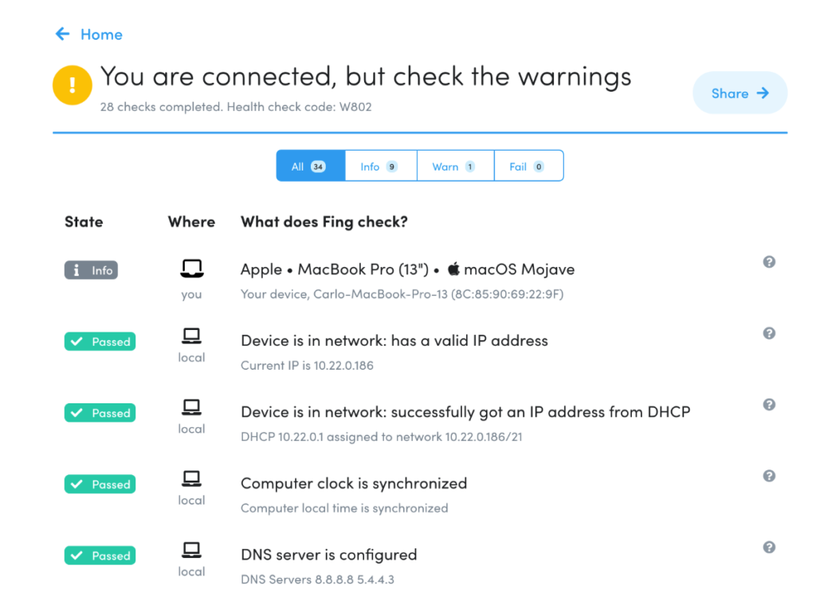Image resolution: width=816 pixels, height=597 pixels.
Task: Click the help icon for clock synchronization check
Action: point(769,475)
